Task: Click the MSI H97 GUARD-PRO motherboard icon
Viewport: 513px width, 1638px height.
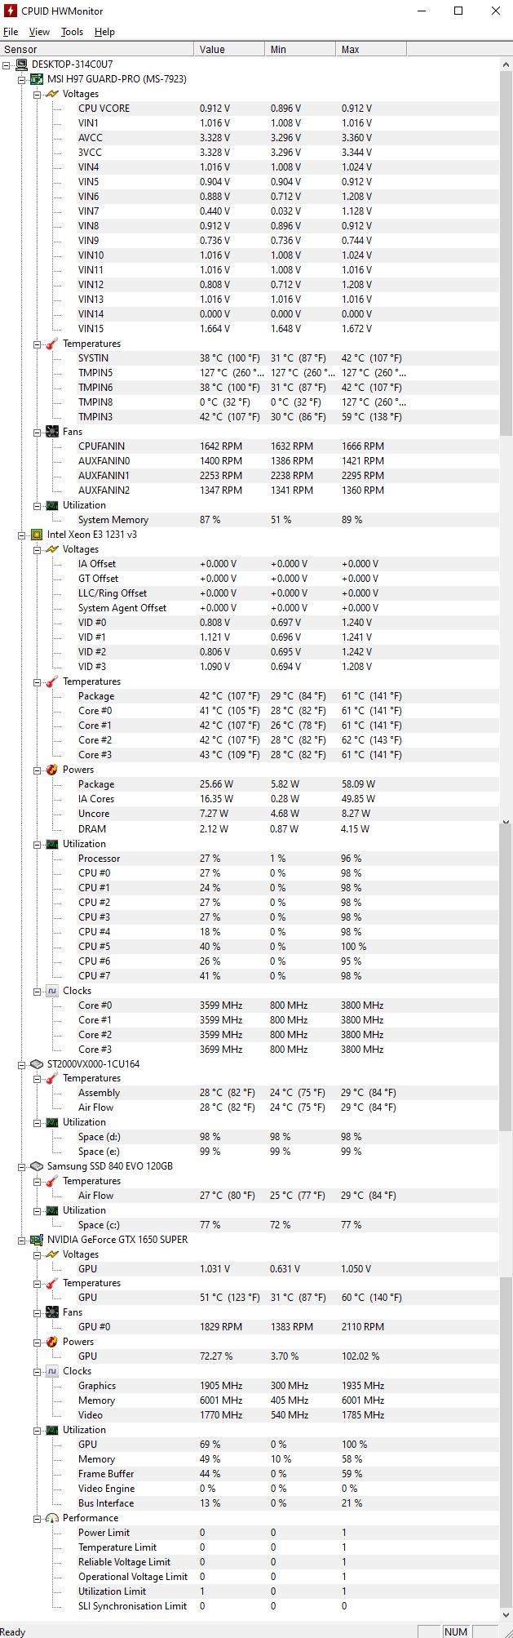Action: click(37, 79)
